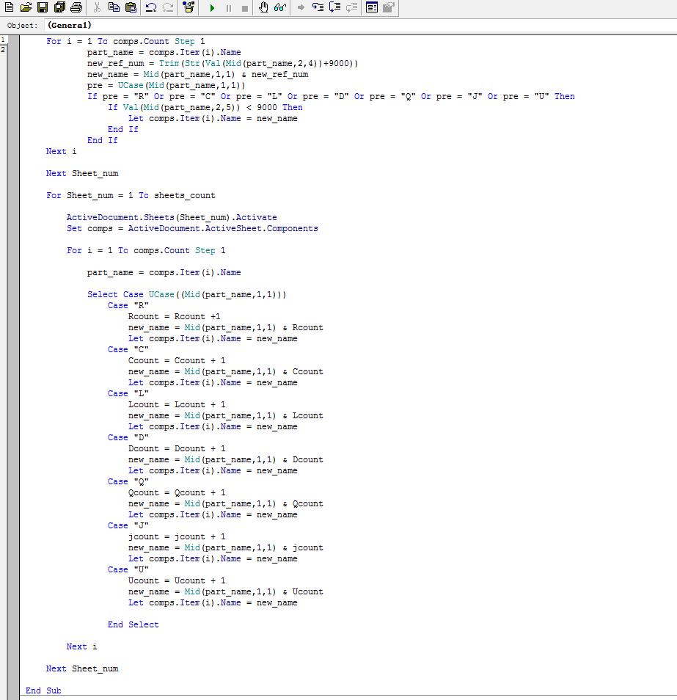
Task: Expand the Object (General) combo box
Action: (359, 25)
